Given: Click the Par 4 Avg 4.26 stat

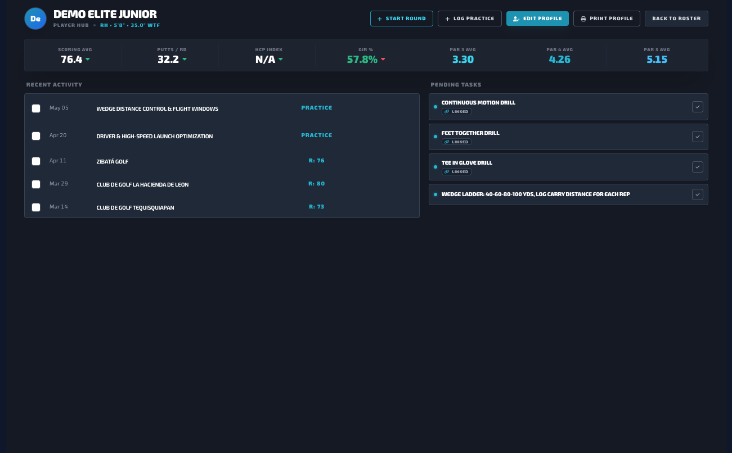Looking at the screenshot, I should click(560, 59).
